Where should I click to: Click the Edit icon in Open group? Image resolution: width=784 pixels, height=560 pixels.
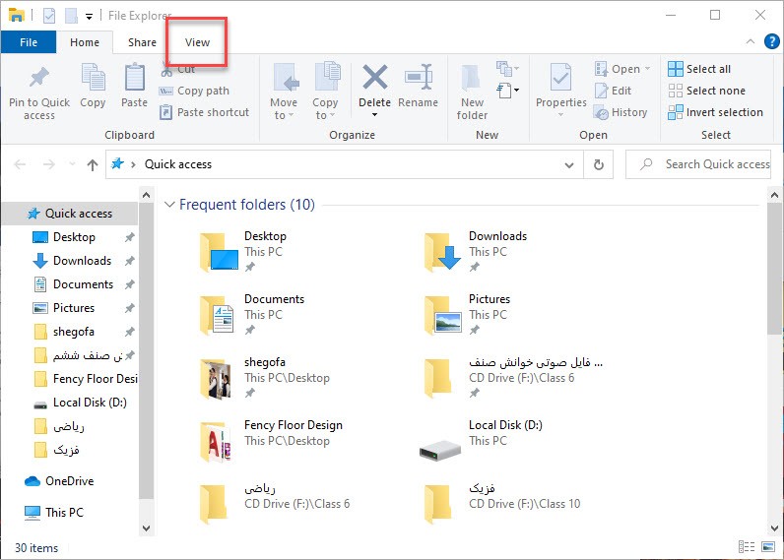602,91
